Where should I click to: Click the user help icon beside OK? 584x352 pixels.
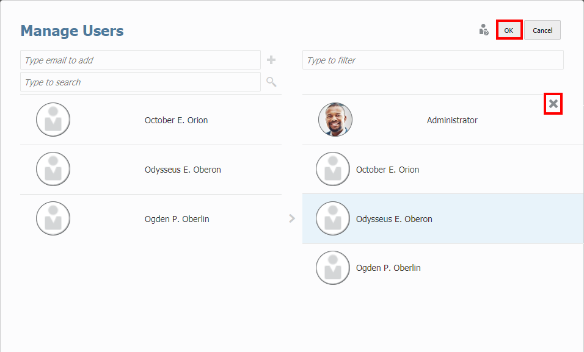(x=484, y=30)
